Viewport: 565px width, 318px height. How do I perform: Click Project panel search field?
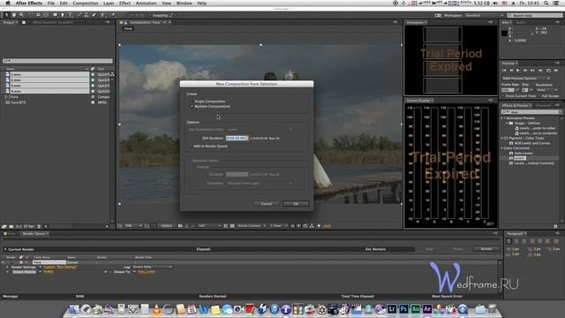pyautogui.click(x=57, y=61)
